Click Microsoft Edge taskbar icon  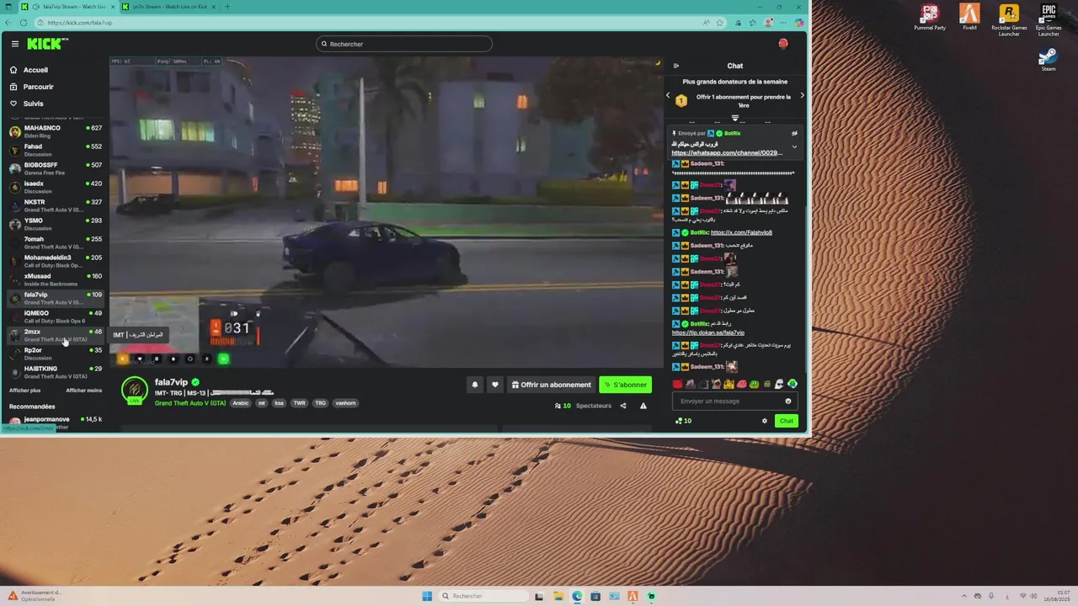click(577, 596)
